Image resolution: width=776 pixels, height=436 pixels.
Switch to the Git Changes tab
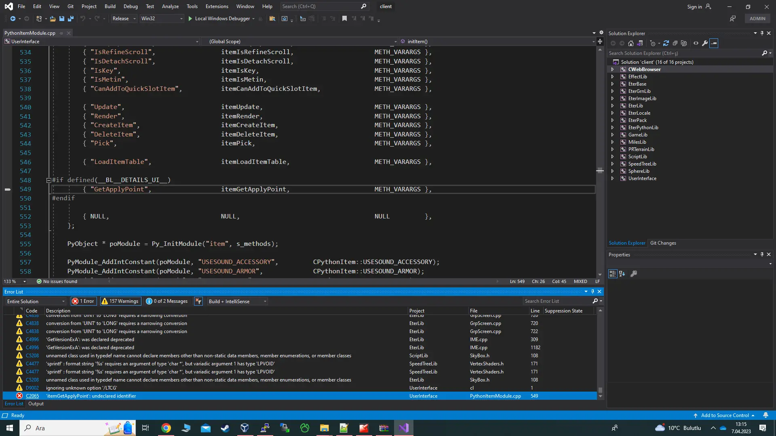pos(663,243)
